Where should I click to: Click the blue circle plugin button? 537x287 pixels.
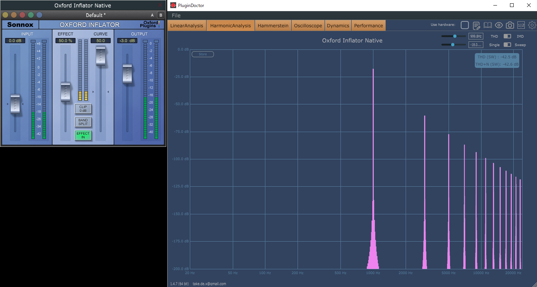(39, 15)
